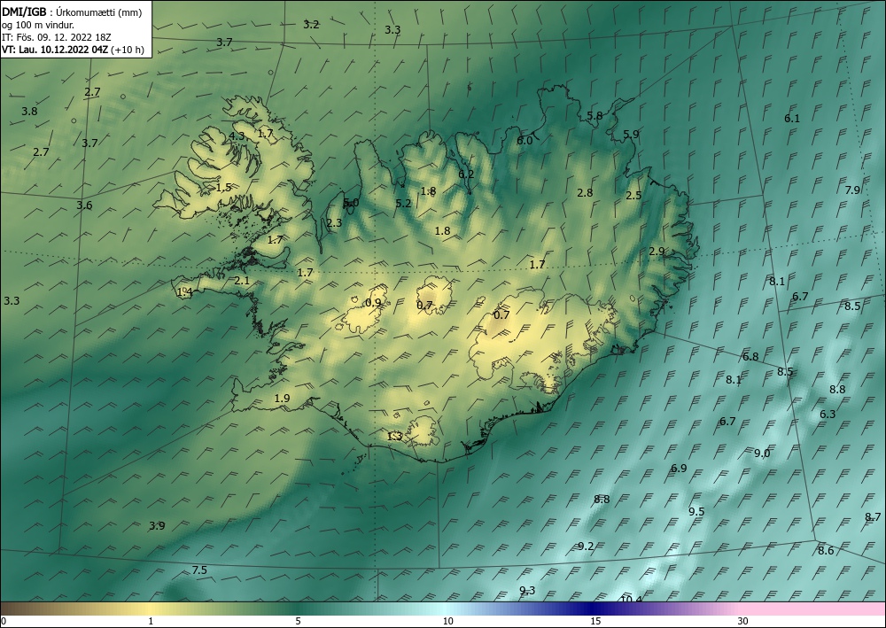Select the 2.8 map value
The width and height of the screenshot is (886, 628).
(585, 192)
